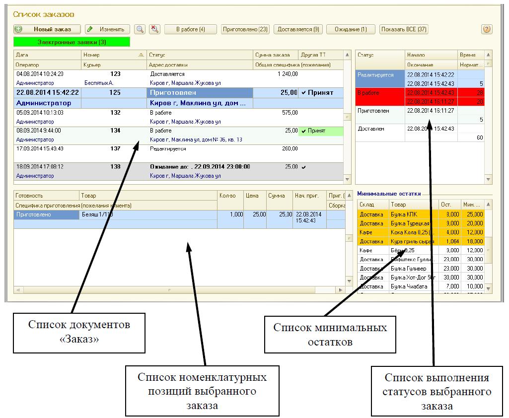
Task: Sort the orders list by Дата header
Action: [47, 55]
